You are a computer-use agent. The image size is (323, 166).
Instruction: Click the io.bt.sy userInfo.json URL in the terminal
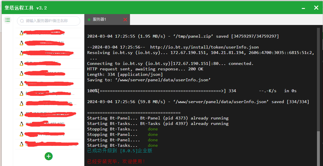[204, 47]
